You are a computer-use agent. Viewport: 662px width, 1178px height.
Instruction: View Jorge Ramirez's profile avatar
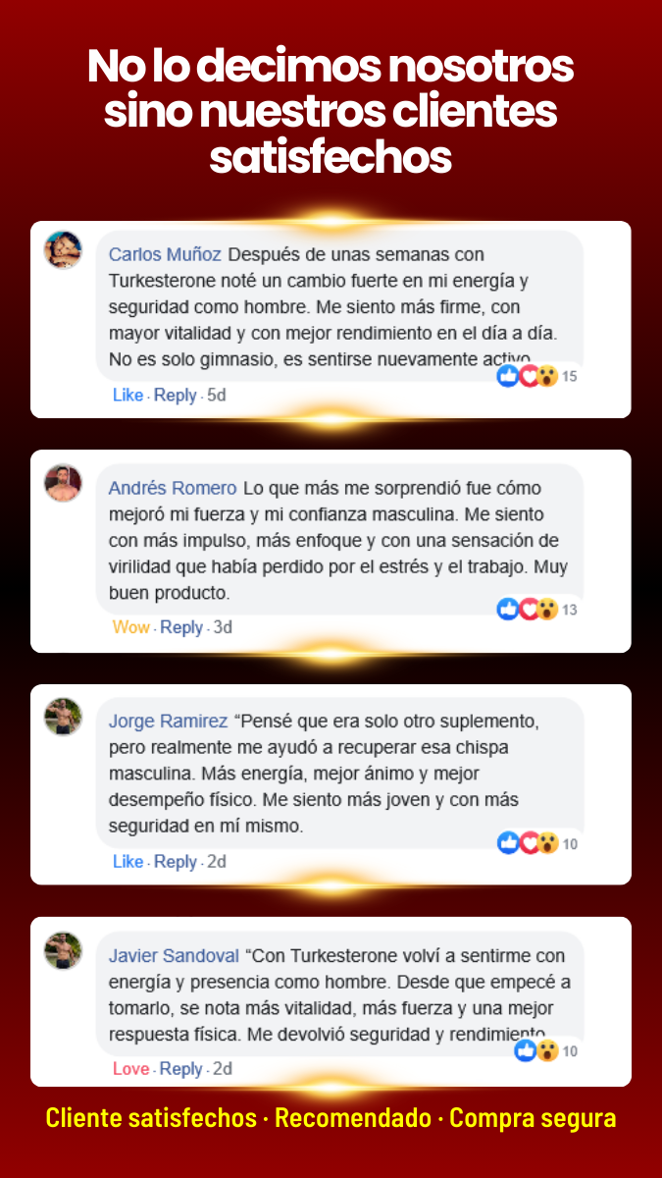click(63, 717)
